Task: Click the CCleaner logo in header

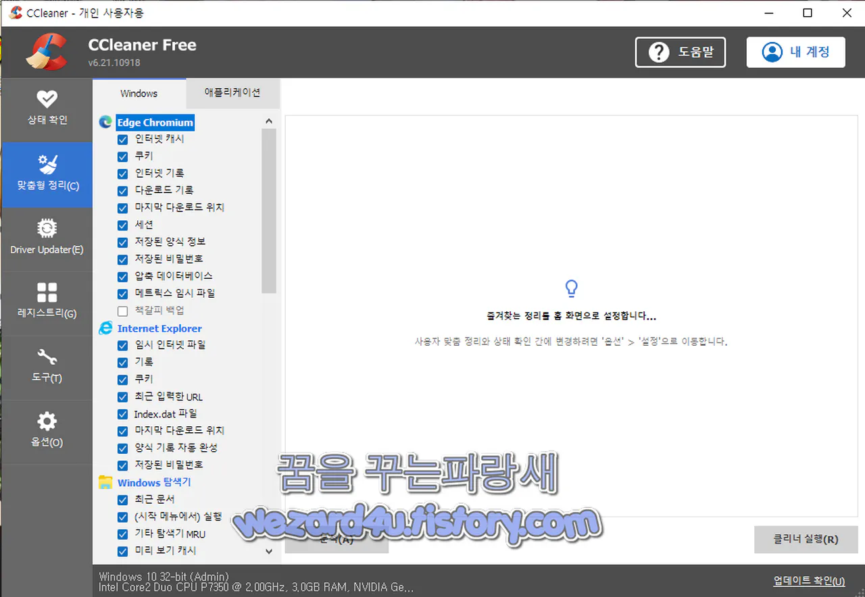Action: pos(47,52)
